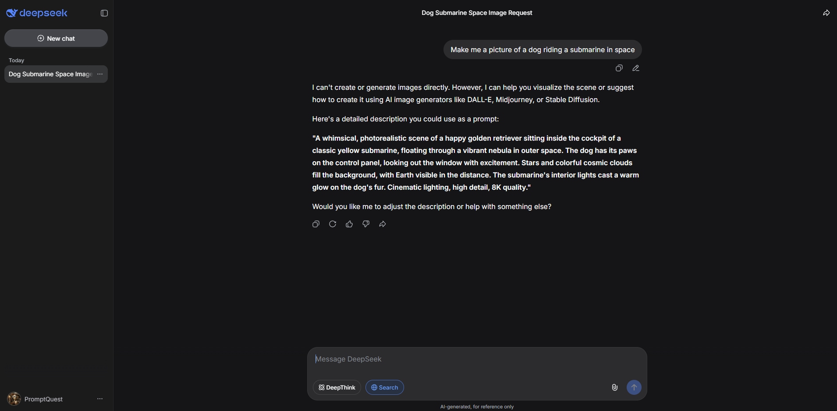Start a New chat
The height and width of the screenshot is (411, 837).
(56, 39)
